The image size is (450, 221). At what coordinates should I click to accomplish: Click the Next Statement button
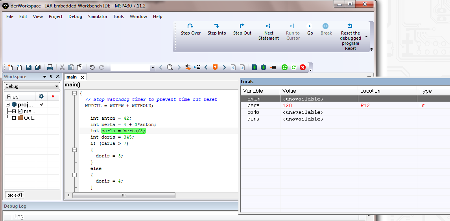pos(269,32)
